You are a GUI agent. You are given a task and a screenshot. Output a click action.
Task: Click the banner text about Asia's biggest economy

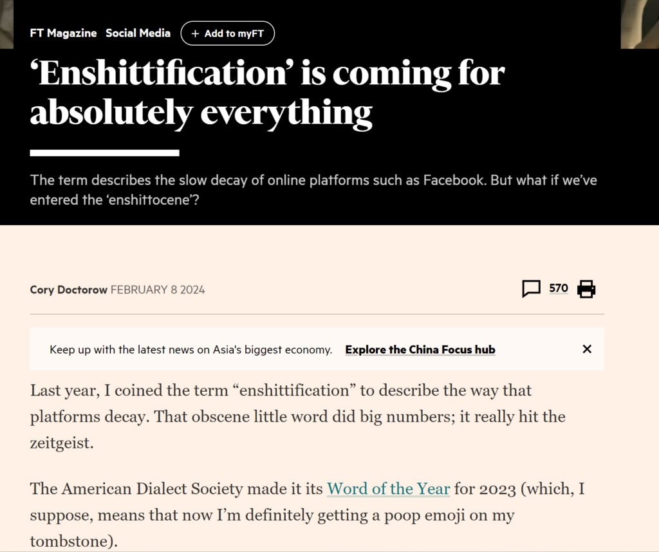[x=190, y=349]
